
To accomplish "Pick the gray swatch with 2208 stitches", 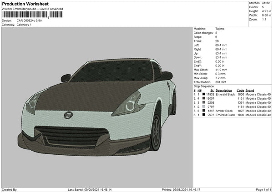I will click(204, 102).
